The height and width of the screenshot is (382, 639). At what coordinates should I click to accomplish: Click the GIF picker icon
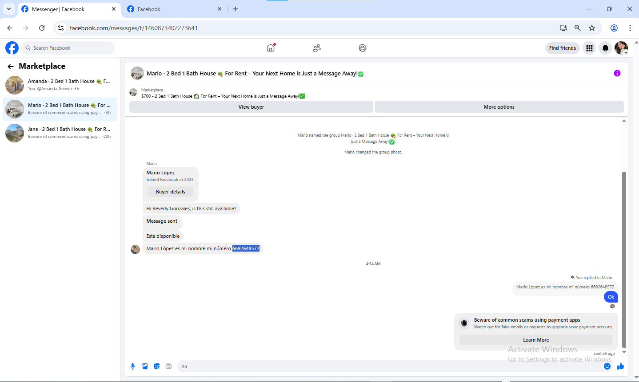pos(168,366)
